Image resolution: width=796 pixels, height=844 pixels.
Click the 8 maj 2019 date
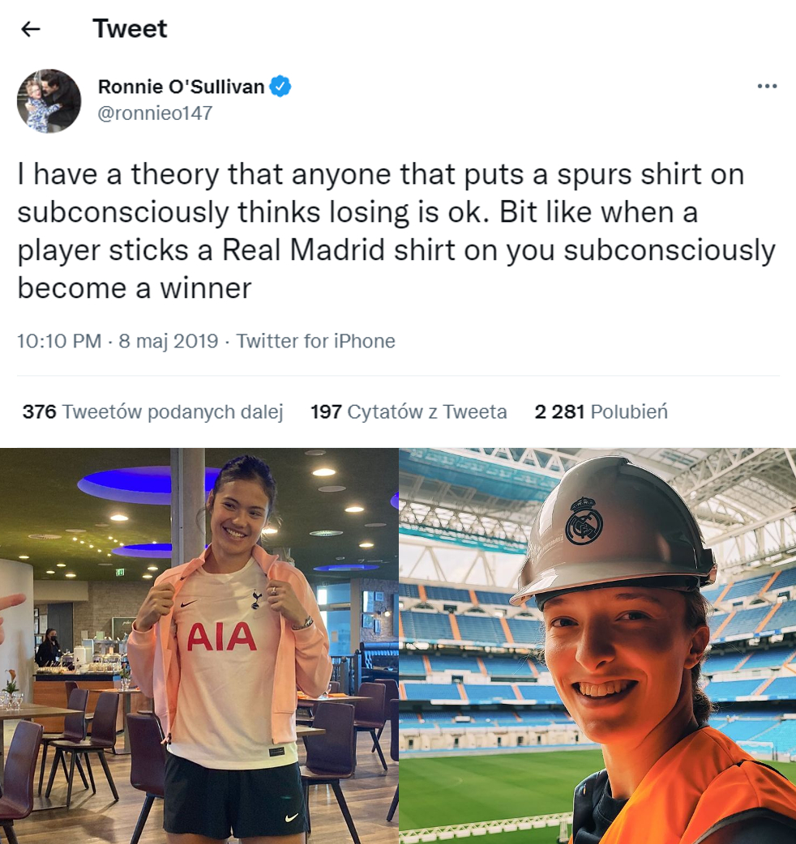click(169, 341)
